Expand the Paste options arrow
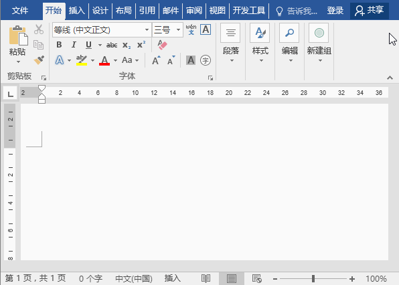The image size is (399, 285). pyautogui.click(x=18, y=62)
